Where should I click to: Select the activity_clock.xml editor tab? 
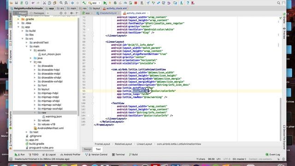pos(136,13)
